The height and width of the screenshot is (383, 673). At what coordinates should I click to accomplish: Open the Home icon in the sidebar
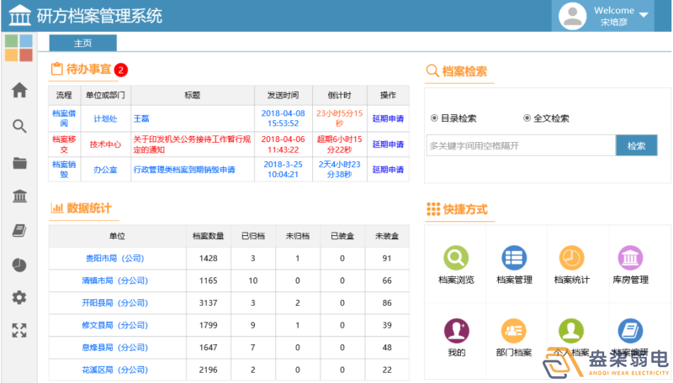click(x=19, y=91)
